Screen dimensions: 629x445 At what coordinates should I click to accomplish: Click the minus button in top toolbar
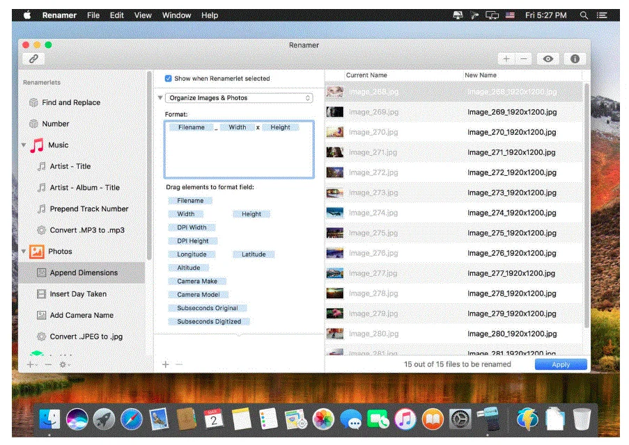pyautogui.click(x=524, y=59)
